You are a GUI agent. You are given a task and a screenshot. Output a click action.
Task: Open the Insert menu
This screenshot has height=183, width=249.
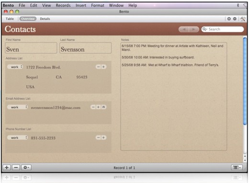(81, 5)
